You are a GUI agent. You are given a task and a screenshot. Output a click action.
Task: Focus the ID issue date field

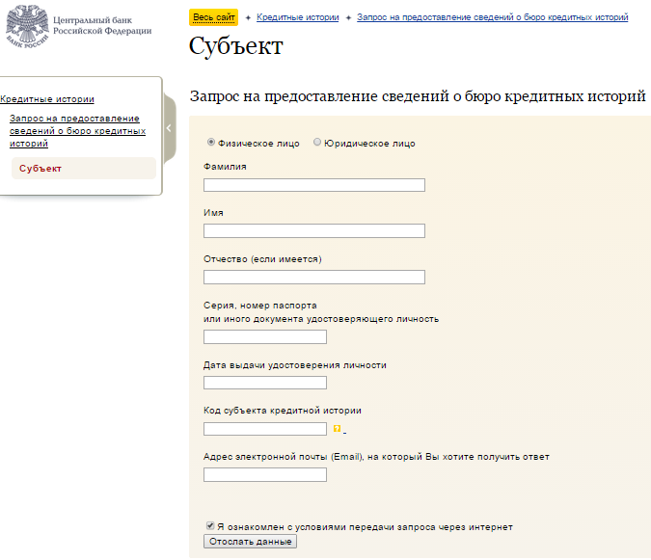[x=265, y=383]
